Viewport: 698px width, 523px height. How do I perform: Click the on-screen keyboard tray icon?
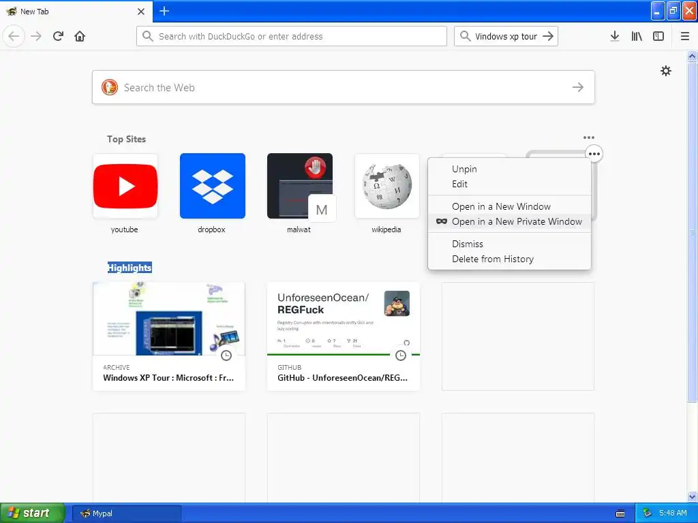620,513
